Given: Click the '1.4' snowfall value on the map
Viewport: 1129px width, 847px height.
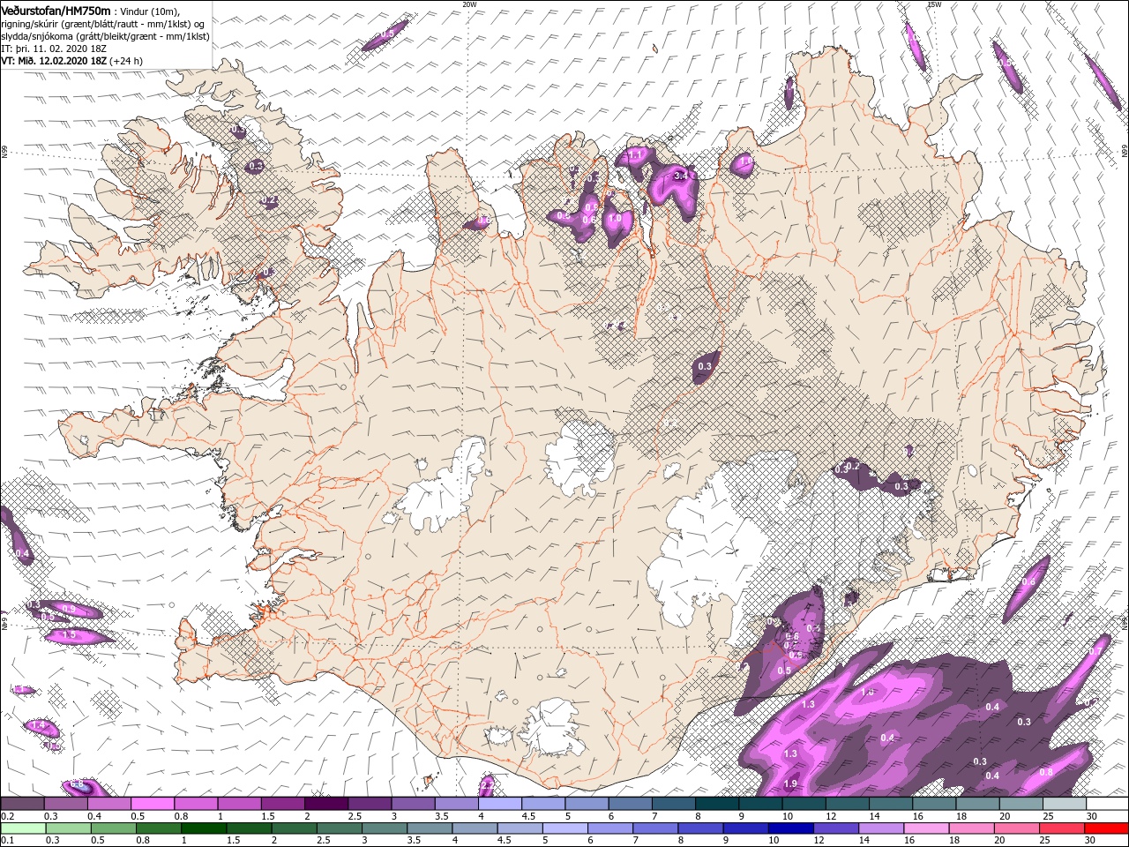Looking at the screenshot, I should (x=38, y=725).
